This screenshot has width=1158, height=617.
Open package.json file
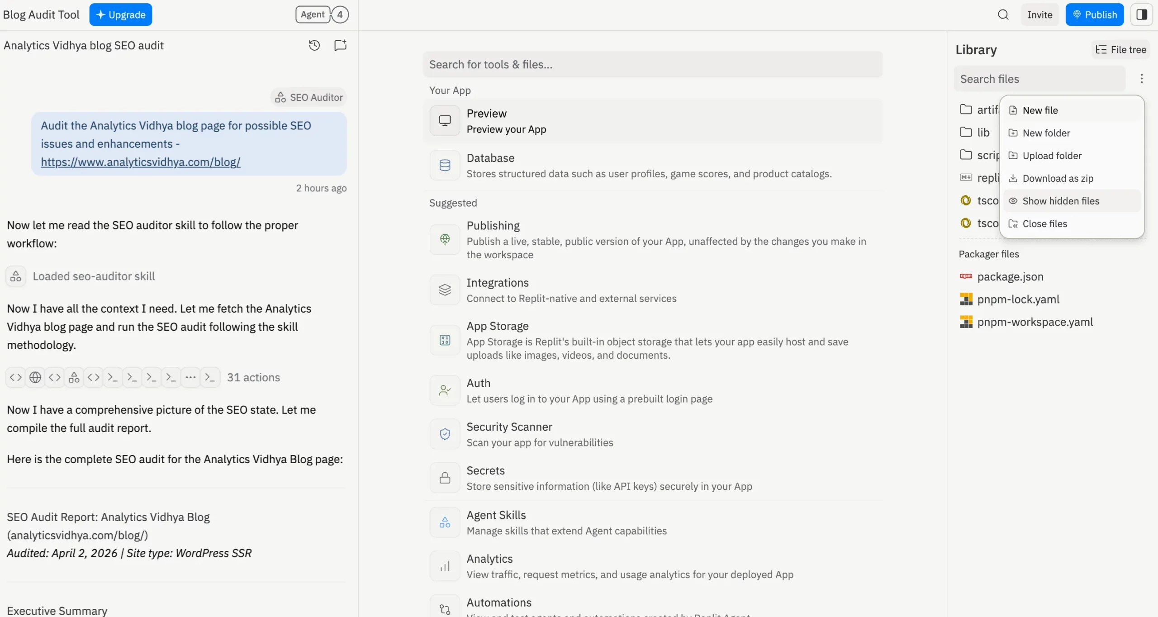coord(1010,277)
